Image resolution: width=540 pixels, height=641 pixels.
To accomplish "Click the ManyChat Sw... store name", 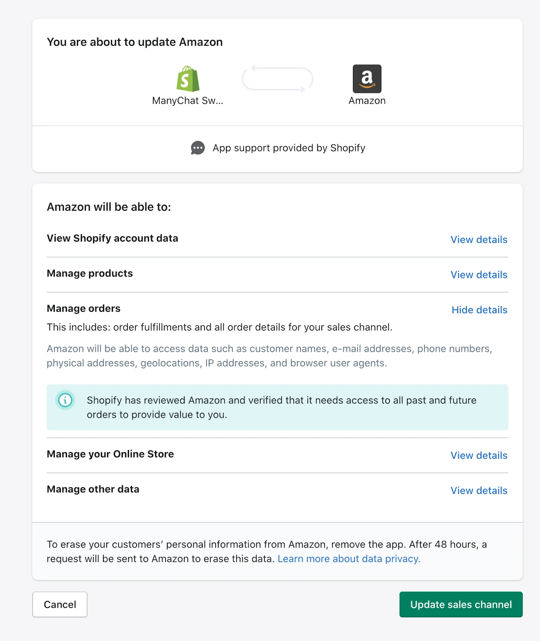I will (x=187, y=101).
